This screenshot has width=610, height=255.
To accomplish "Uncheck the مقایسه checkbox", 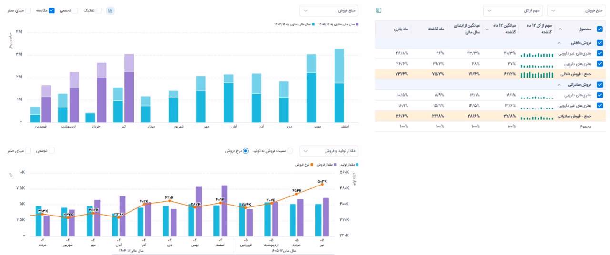I will [x=52, y=10].
